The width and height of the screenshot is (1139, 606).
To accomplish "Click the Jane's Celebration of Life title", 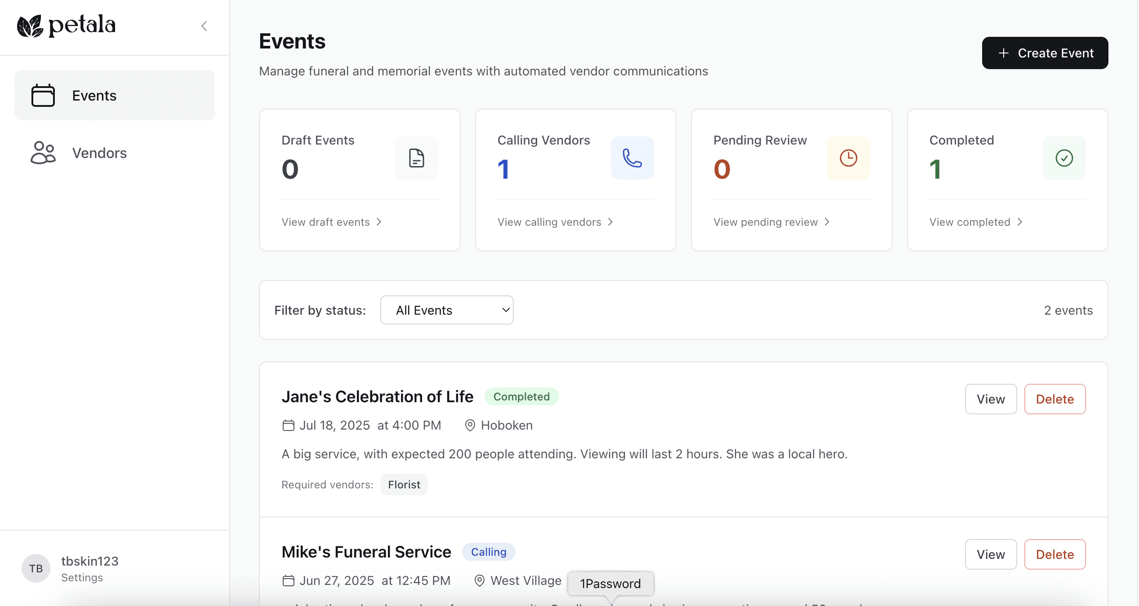I will coord(378,396).
